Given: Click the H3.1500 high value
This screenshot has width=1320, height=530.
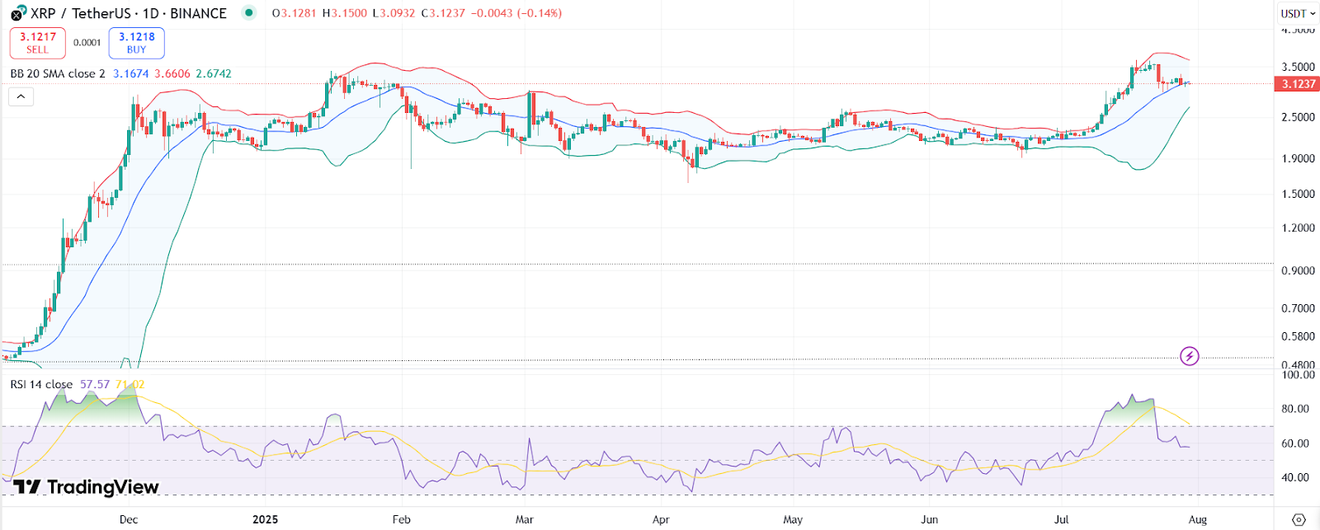Looking at the screenshot, I should click(x=344, y=13).
